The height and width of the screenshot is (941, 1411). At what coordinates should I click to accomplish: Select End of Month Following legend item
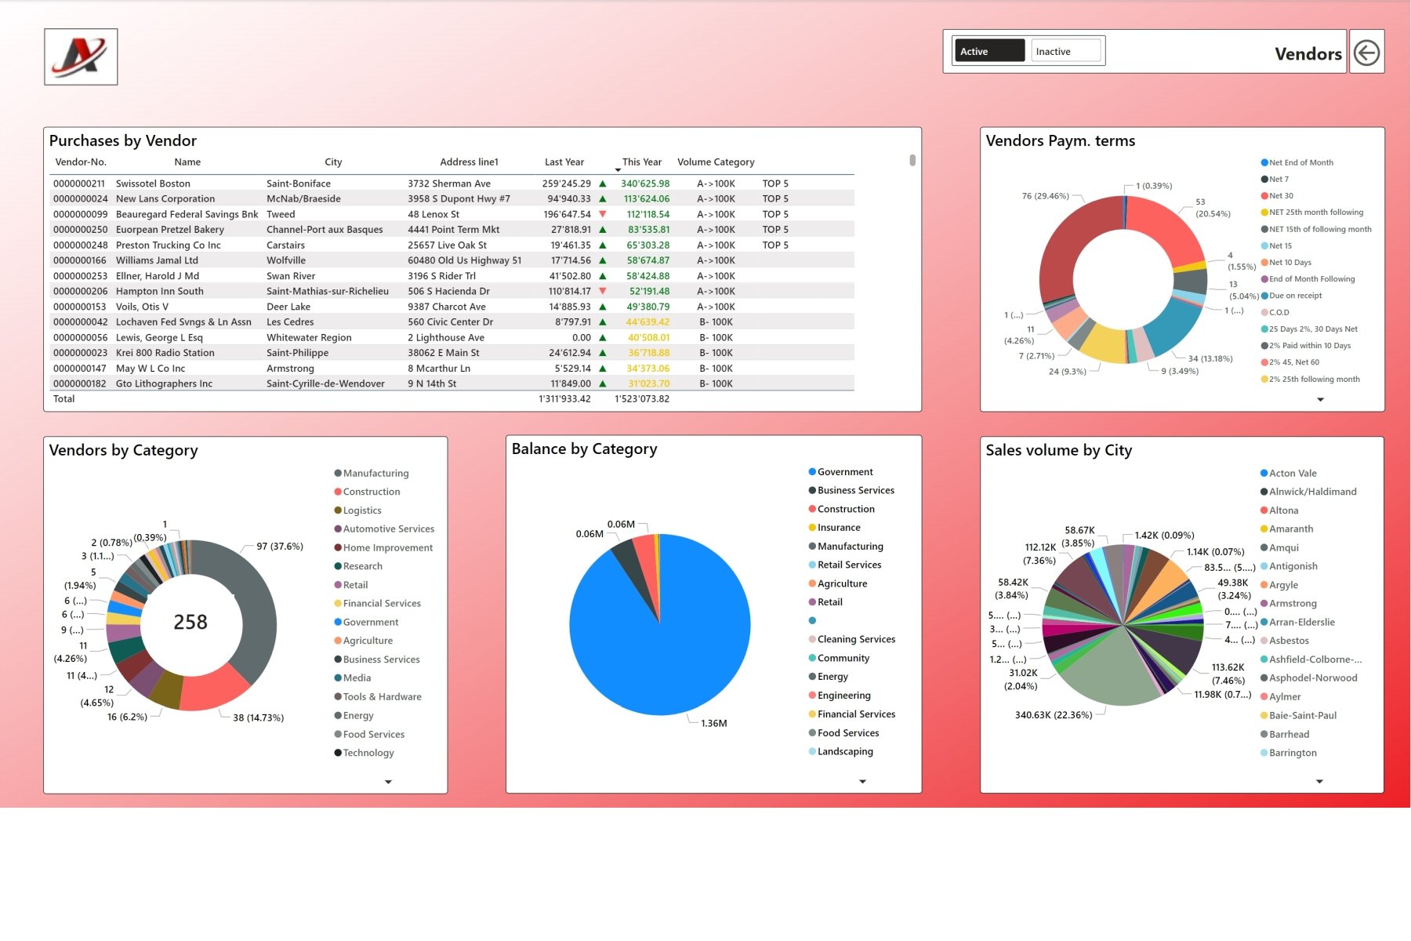(x=1308, y=278)
